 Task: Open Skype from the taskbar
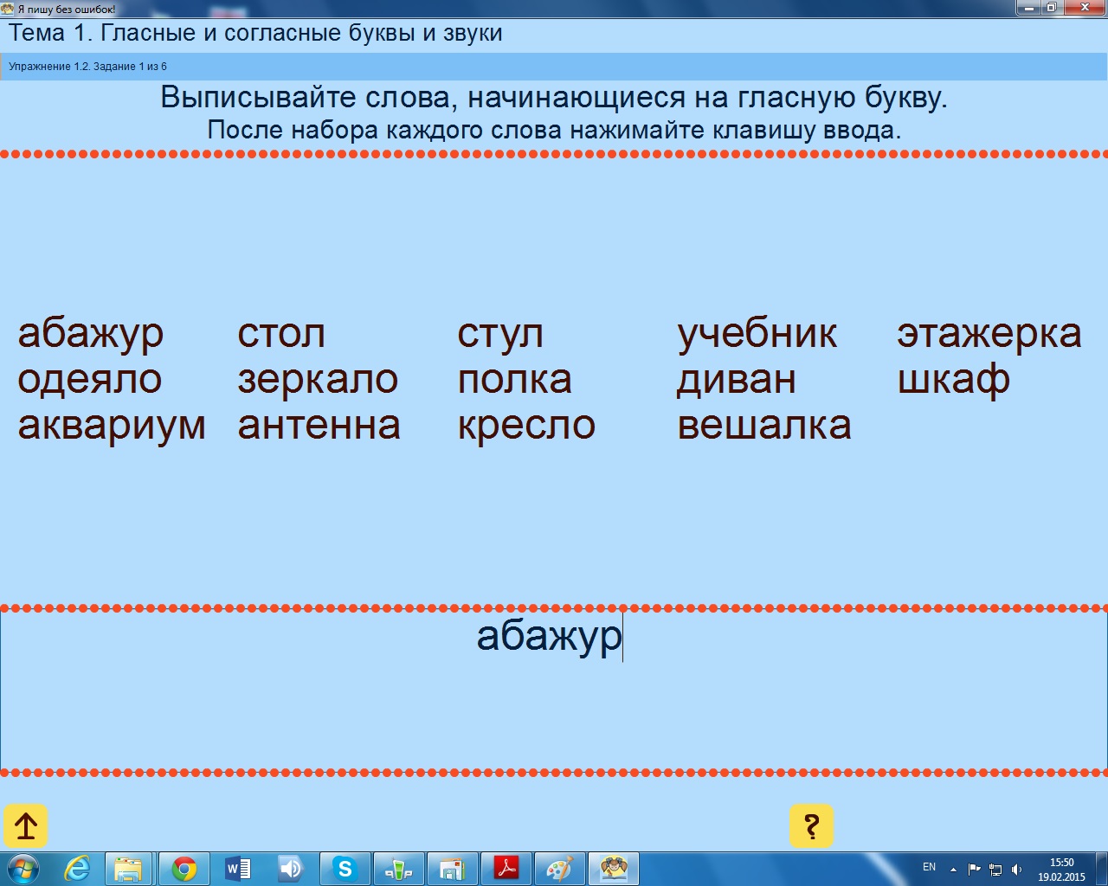[x=345, y=869]
